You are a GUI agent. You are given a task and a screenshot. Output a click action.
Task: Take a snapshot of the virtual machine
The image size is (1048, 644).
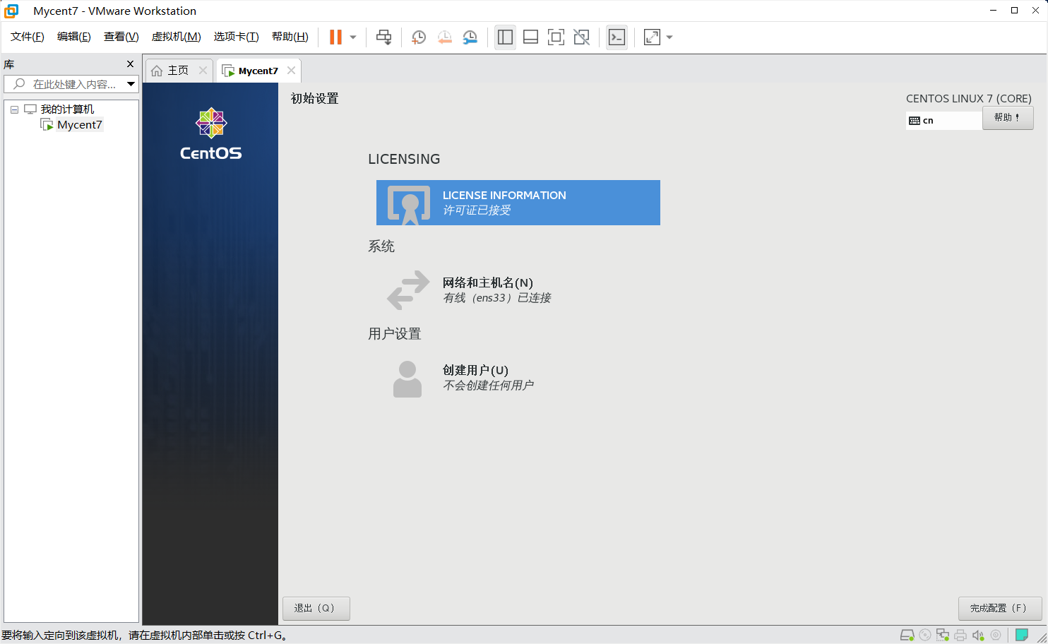(x=418, y=37)
